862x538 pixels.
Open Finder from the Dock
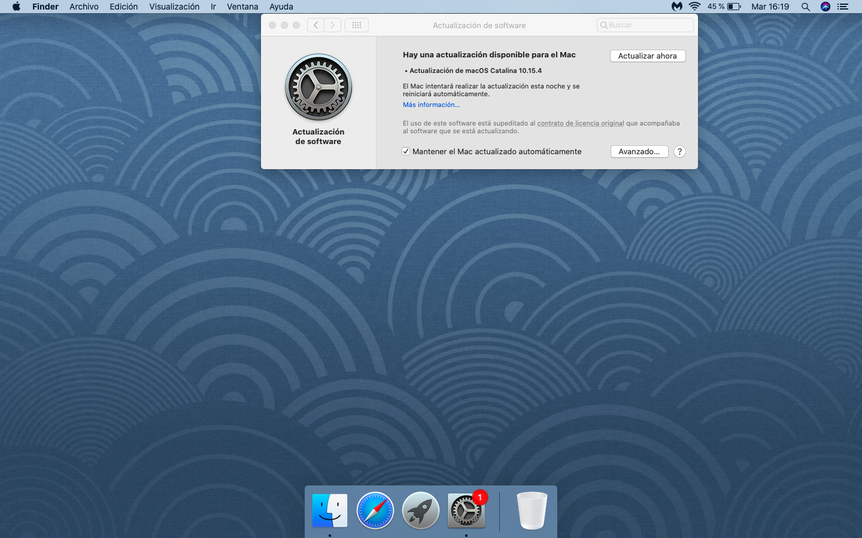point(330,511)
